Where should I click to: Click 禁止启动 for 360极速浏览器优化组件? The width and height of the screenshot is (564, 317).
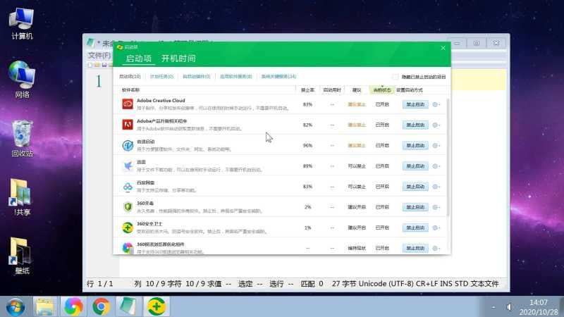[415, 249]
